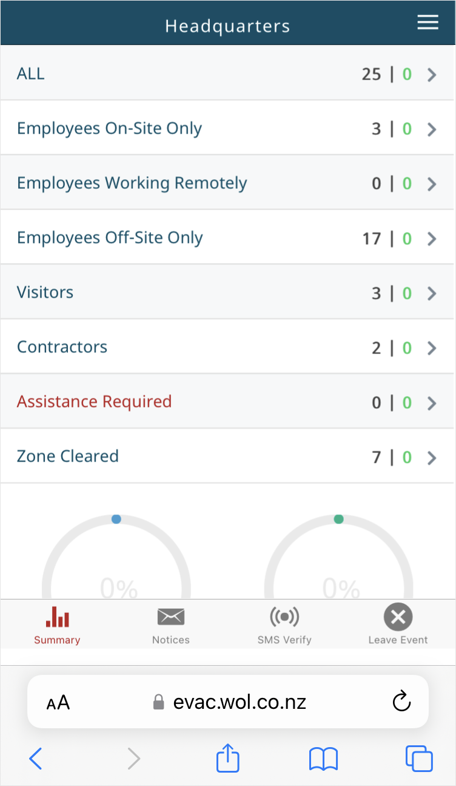The image size is (456, 786).
Task: Open the hamburger menu in Headquarters header
Action: [428, 22]
